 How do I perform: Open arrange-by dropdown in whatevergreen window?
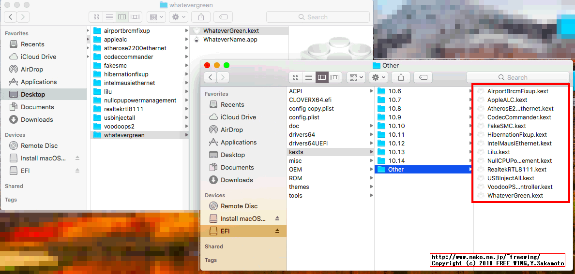coord(157,17)
